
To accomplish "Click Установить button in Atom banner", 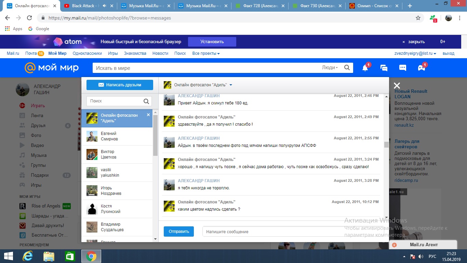I will (x=212, y=42).
